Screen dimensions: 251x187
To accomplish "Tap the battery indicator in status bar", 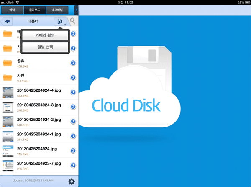I will [x=247, y=2].
